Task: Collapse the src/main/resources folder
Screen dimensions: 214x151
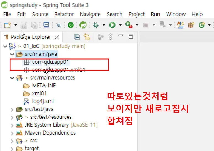Action: pyautogui.click(x=12, y=78)
